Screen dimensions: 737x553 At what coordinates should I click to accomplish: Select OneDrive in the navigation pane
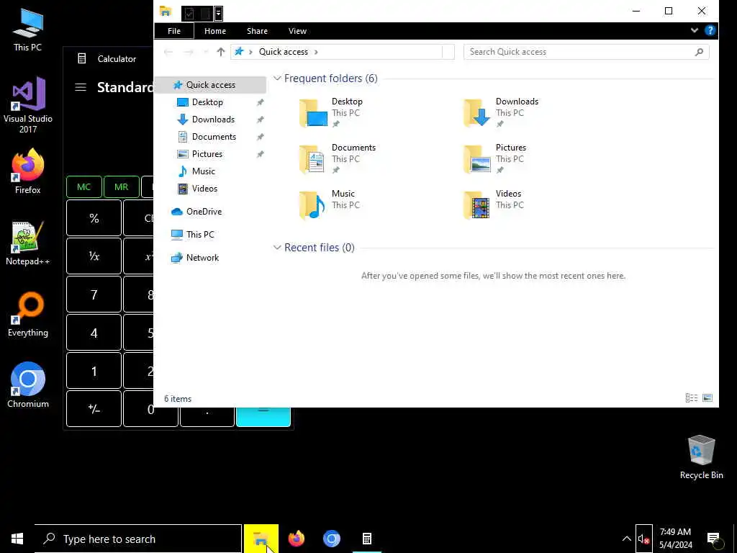pyautogui.click(x=204, y=212)
